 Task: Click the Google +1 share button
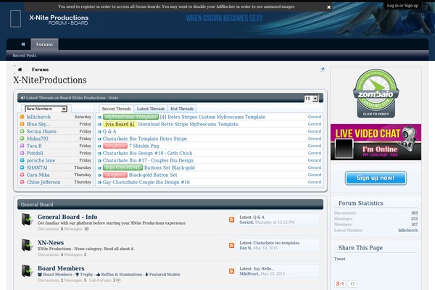340,283
